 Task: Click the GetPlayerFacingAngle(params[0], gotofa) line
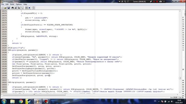coord(34,68)
